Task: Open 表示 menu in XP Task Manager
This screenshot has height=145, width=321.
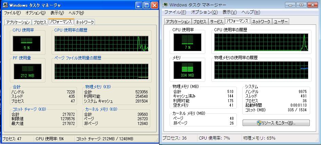Action: click(57, 13)
